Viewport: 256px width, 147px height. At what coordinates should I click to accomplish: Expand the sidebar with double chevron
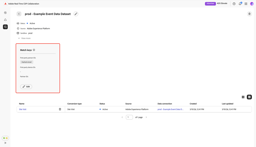tap(5, 143)
